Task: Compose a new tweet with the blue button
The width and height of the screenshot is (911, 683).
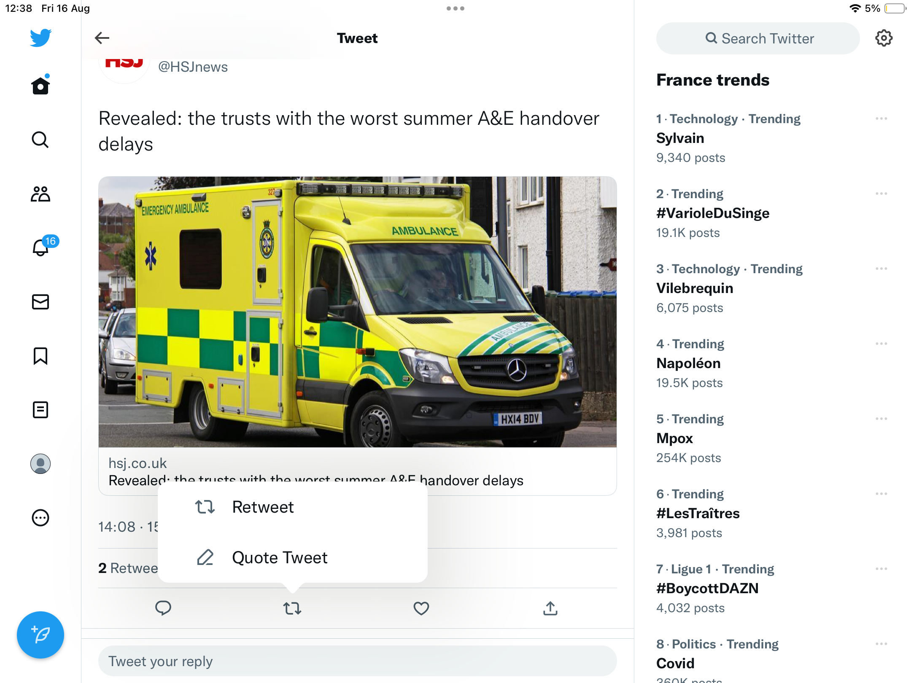Action: pos(40,635)
